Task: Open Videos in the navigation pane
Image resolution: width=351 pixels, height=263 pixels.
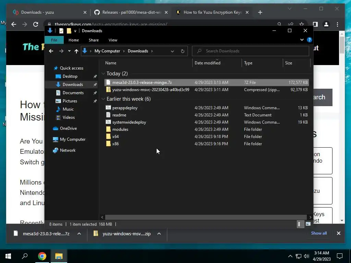Action: click(69, 117)
